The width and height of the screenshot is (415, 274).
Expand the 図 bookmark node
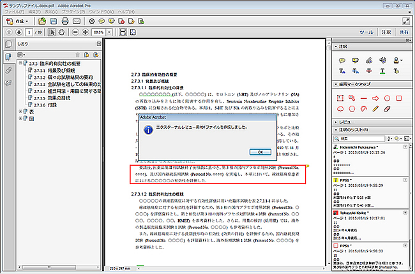(x=20, y=119)
